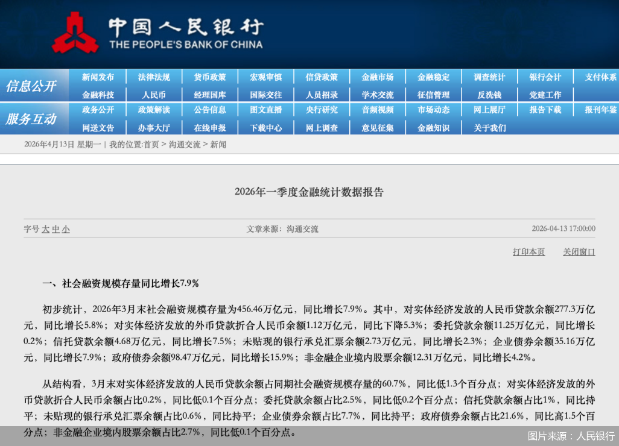The image size is (619, 446).
Task: Open the 法律法规 navigation link
Action: click(x=154, y=77)
